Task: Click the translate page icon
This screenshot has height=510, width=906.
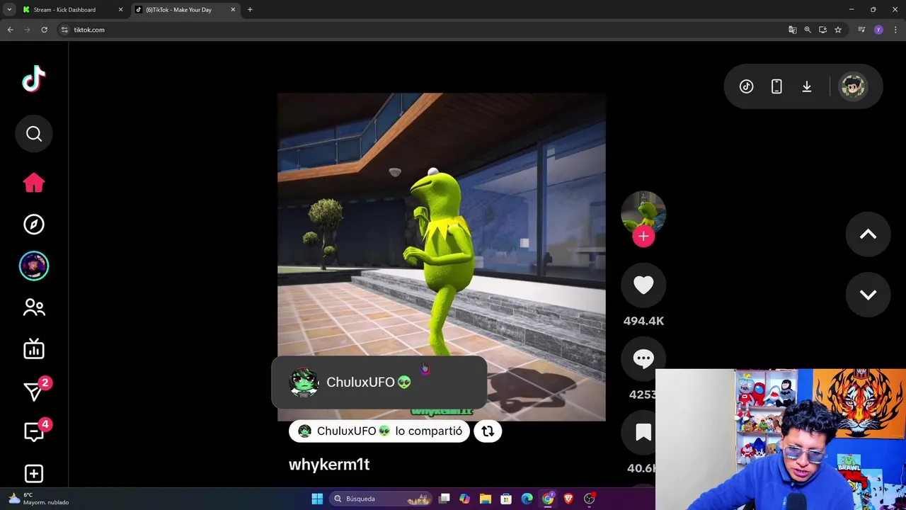Action: (x=792, y=30)
